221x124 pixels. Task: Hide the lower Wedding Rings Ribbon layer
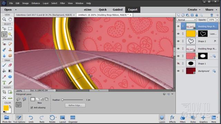click(x=178, y=49)
